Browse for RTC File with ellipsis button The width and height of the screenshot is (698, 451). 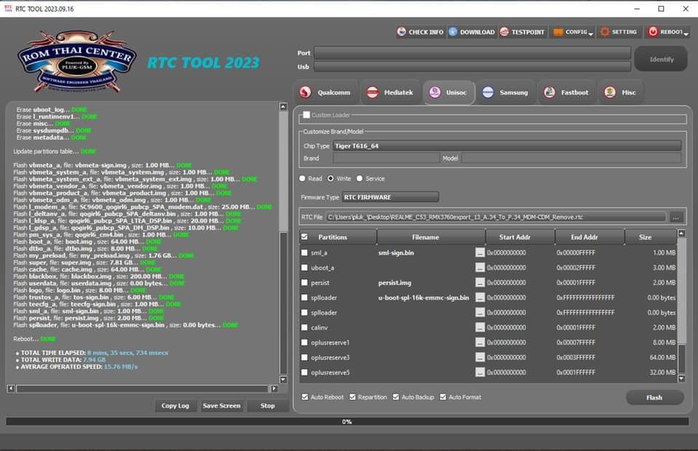(x=675, y=217)
